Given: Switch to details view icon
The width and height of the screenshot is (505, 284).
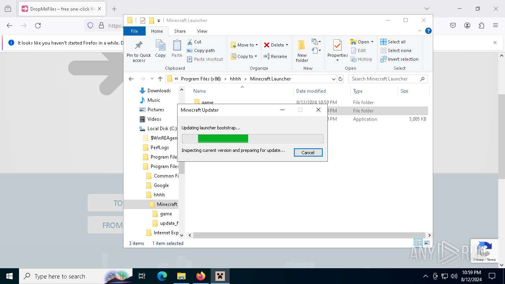Looking at the screenshot, I should click(418, 243).
